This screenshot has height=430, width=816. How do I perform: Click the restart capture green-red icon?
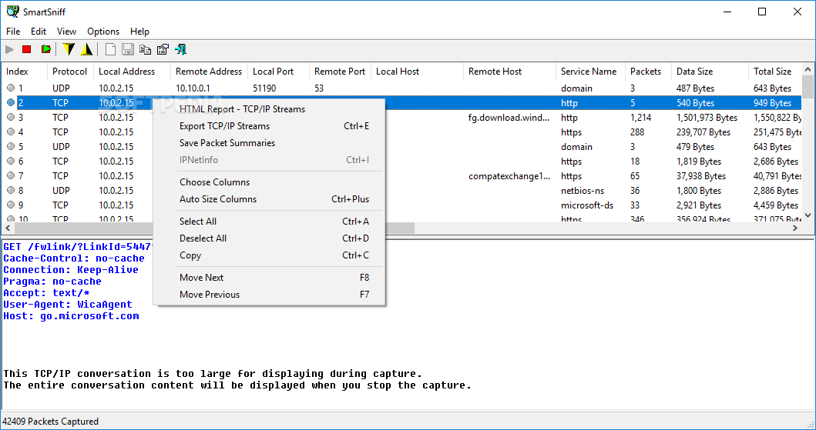(46, 49)
